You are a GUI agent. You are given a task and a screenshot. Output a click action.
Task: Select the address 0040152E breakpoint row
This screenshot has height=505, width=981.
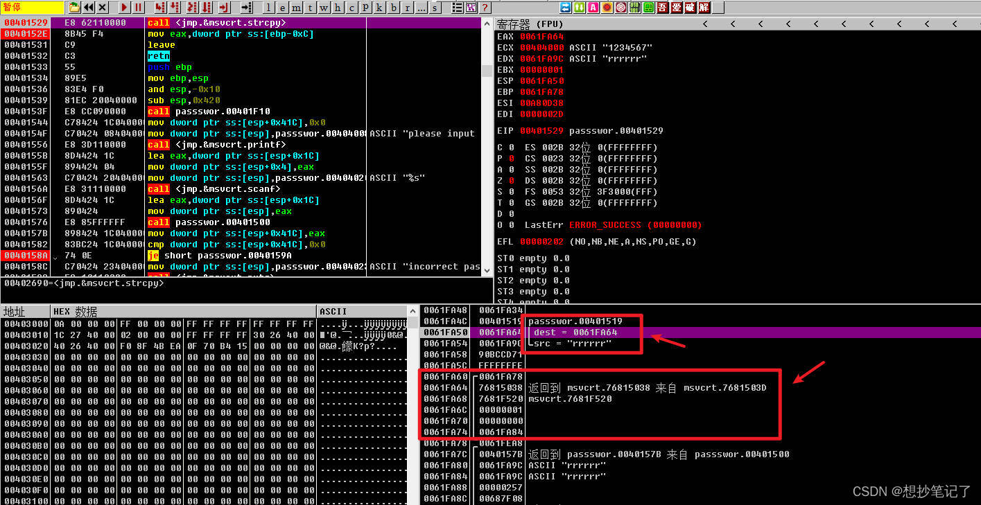point(241,34)
